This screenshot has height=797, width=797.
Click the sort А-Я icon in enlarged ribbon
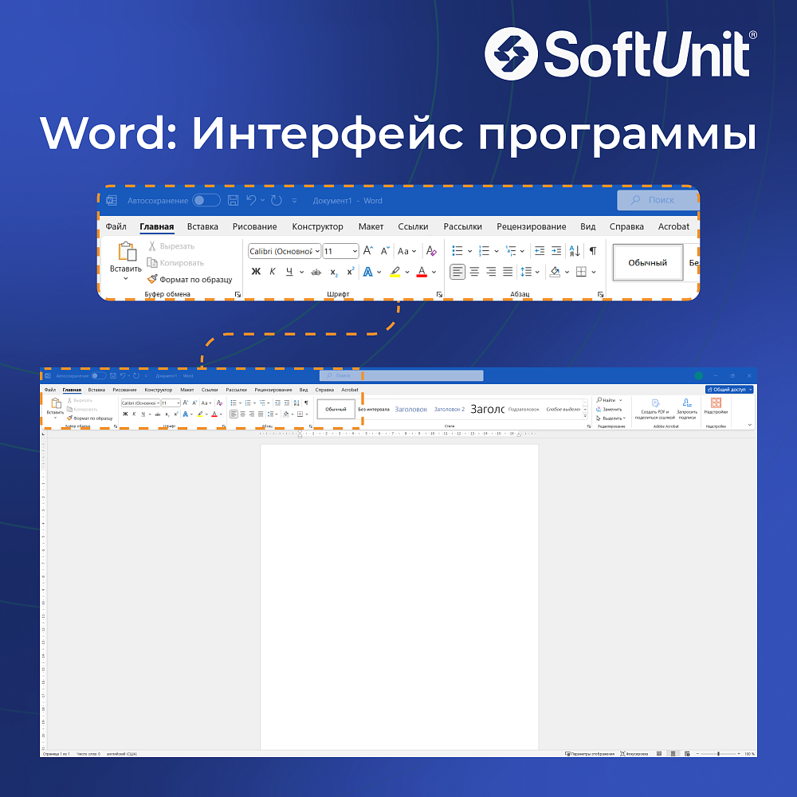coord(575,251)
